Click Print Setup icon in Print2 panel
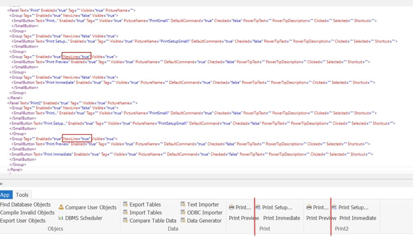 [334, 207]
